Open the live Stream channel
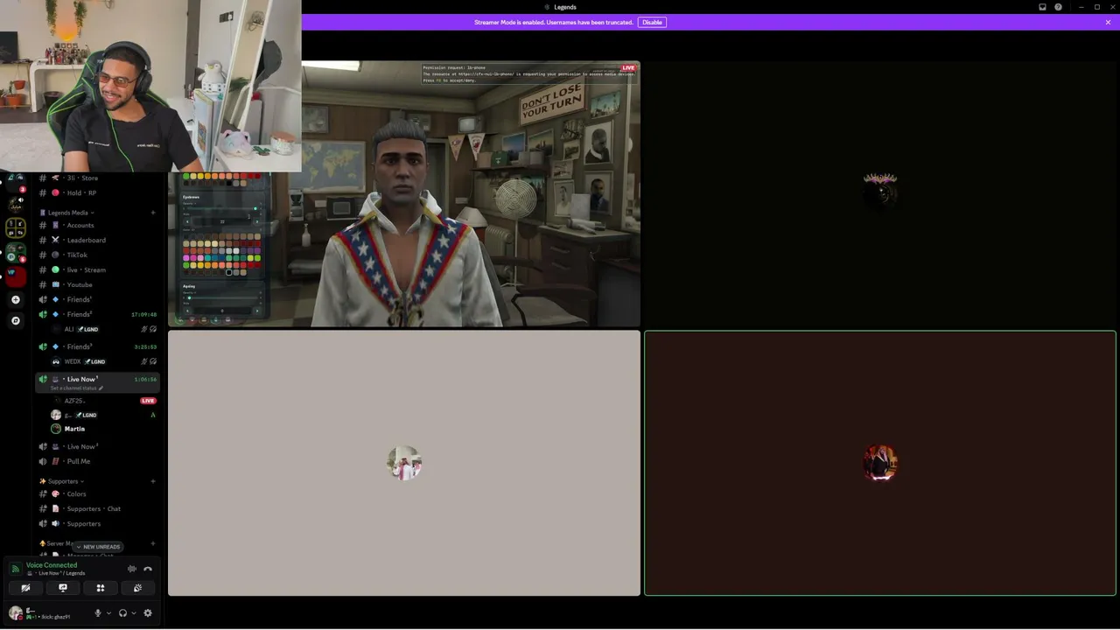1120x630 pixels. click(x=96, y=269)
